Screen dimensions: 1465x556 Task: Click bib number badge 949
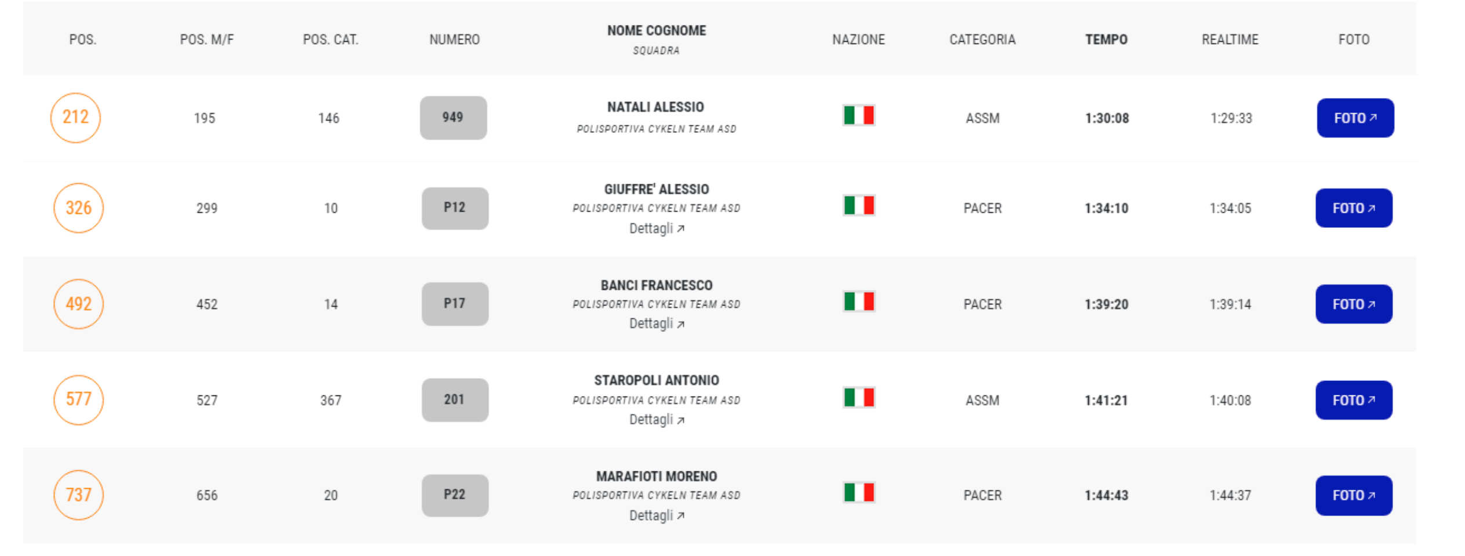click(453, 118)
